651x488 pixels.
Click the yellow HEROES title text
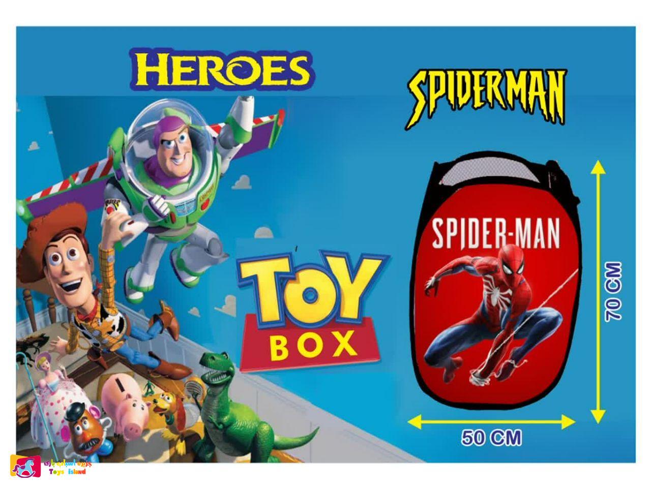tap(222, 69)
